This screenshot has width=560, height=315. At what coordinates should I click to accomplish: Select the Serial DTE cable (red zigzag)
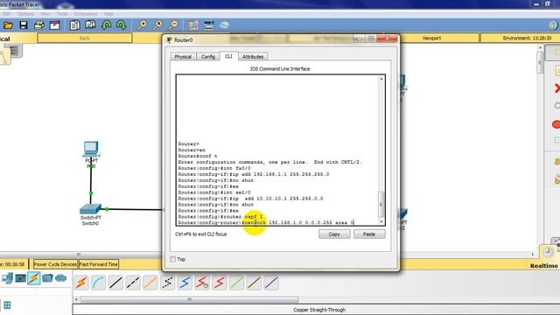220,283
